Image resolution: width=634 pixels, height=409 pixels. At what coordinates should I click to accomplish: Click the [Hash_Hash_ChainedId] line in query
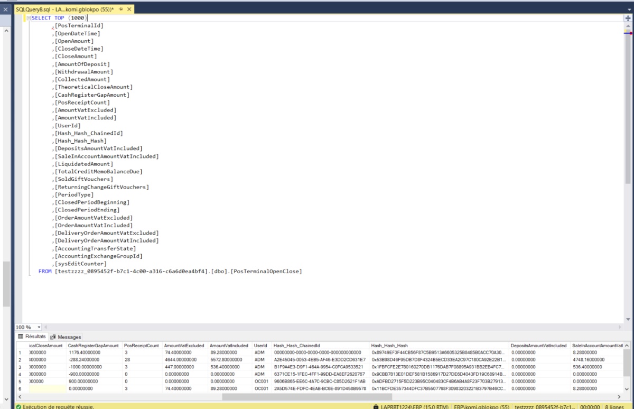(x=87, y=133)
